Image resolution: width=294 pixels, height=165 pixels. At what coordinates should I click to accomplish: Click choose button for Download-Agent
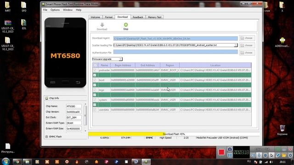coord(247,38)
